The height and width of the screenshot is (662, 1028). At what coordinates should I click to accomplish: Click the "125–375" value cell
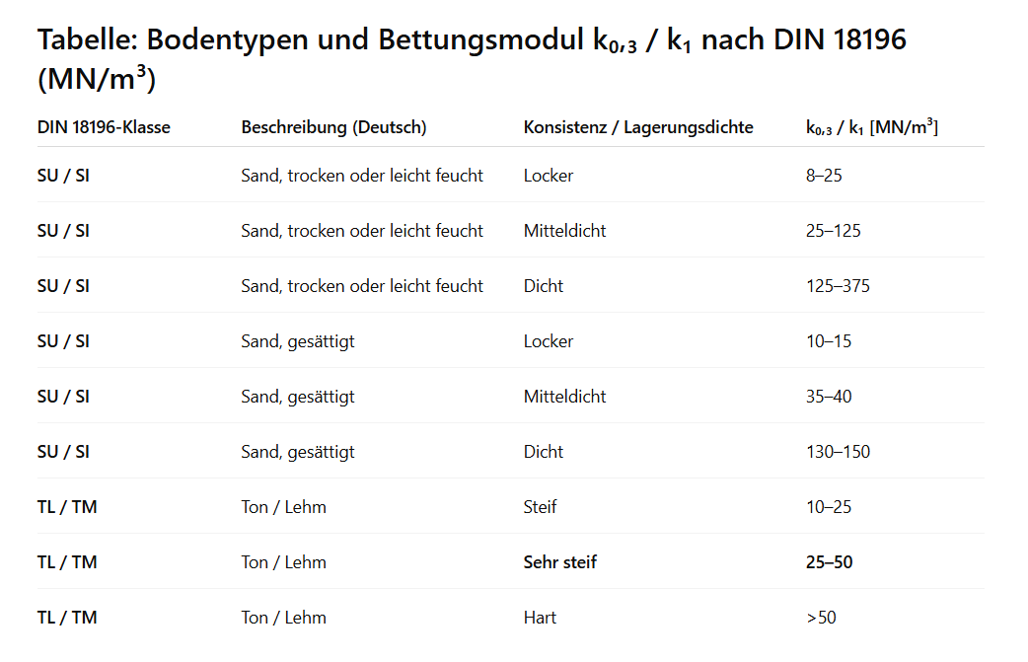[838, 286]
